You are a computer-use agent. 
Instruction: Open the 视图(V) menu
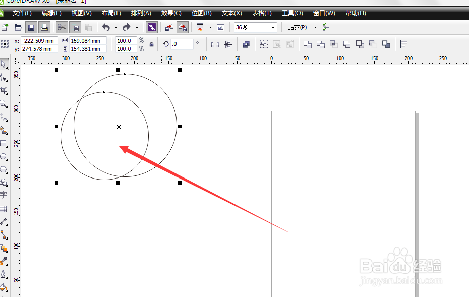pyautogui.click(x=81, y=13)
